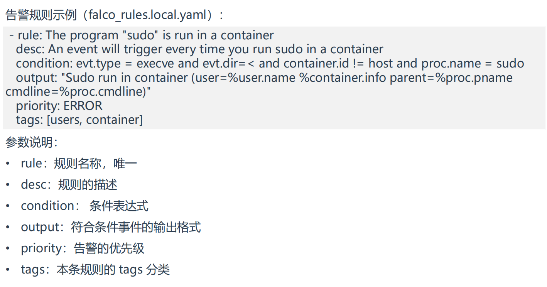
Task: Click the bullet item priority：告警的优先级
Action: (83, 248)
